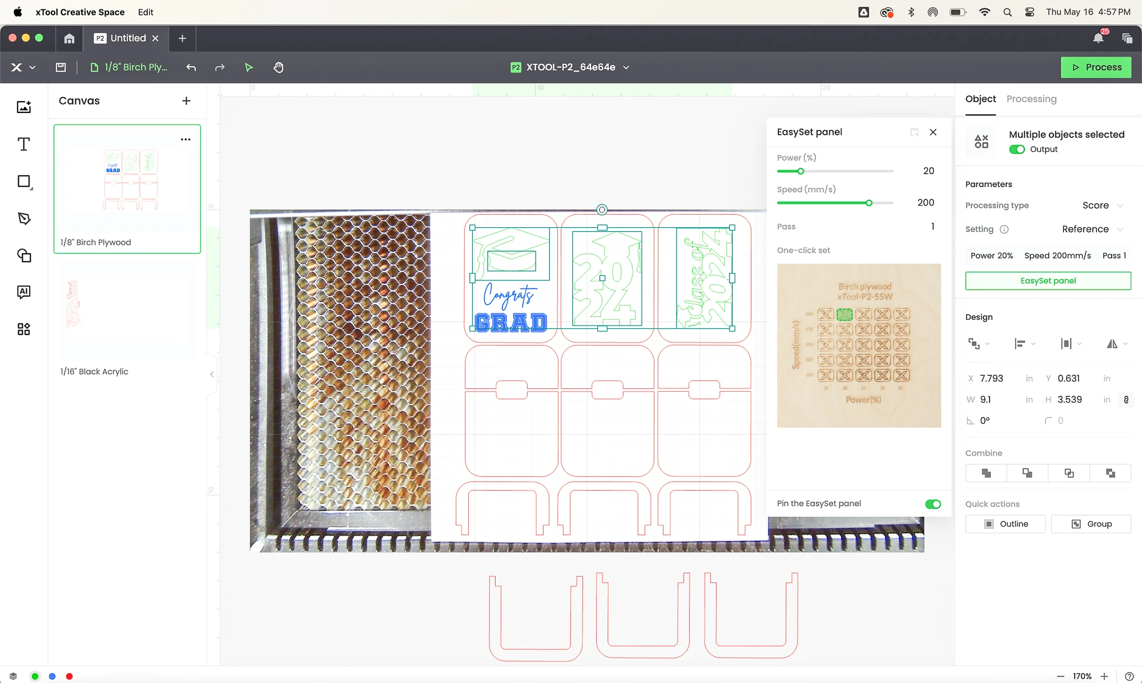Open help question mark icon
Viewport: 1142px width, 683px height.
1129,676
